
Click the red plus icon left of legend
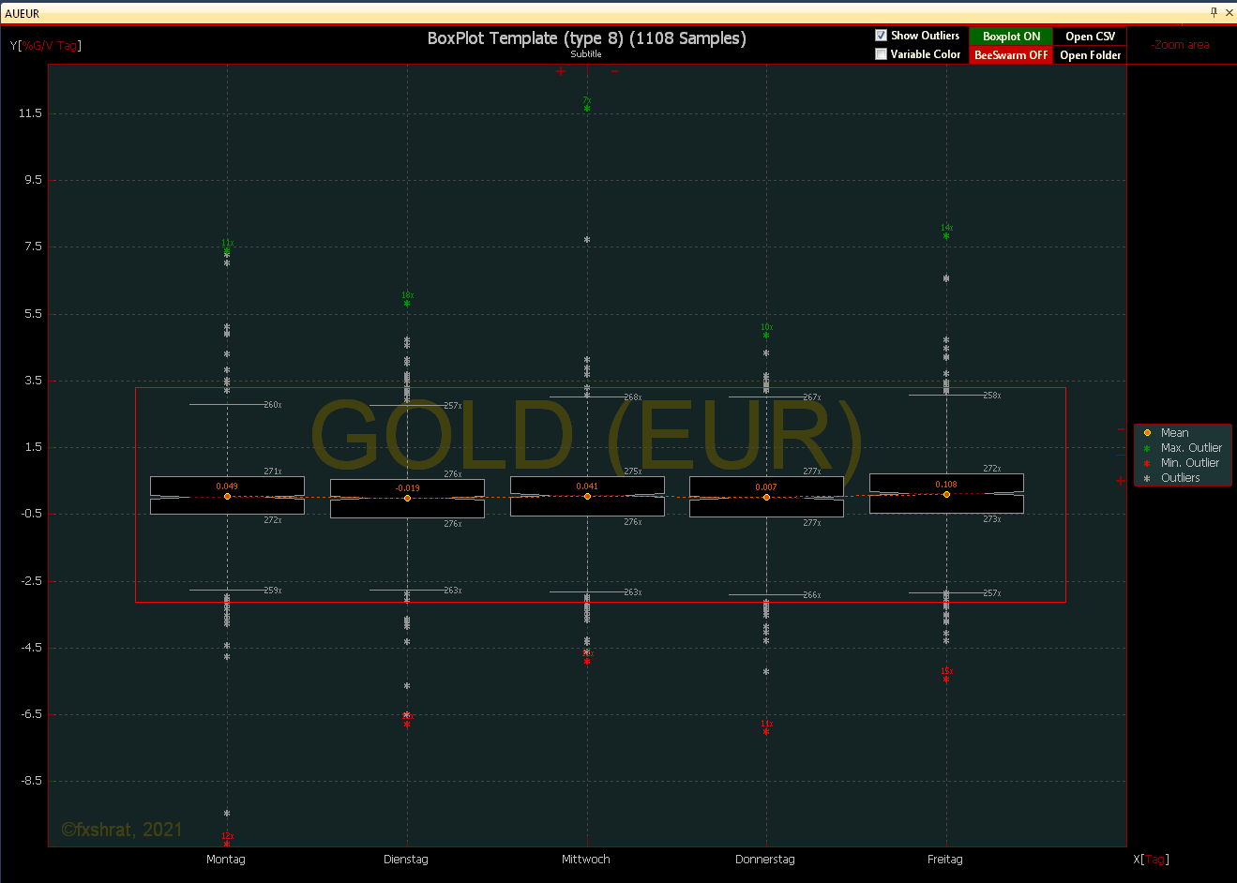1121,481
